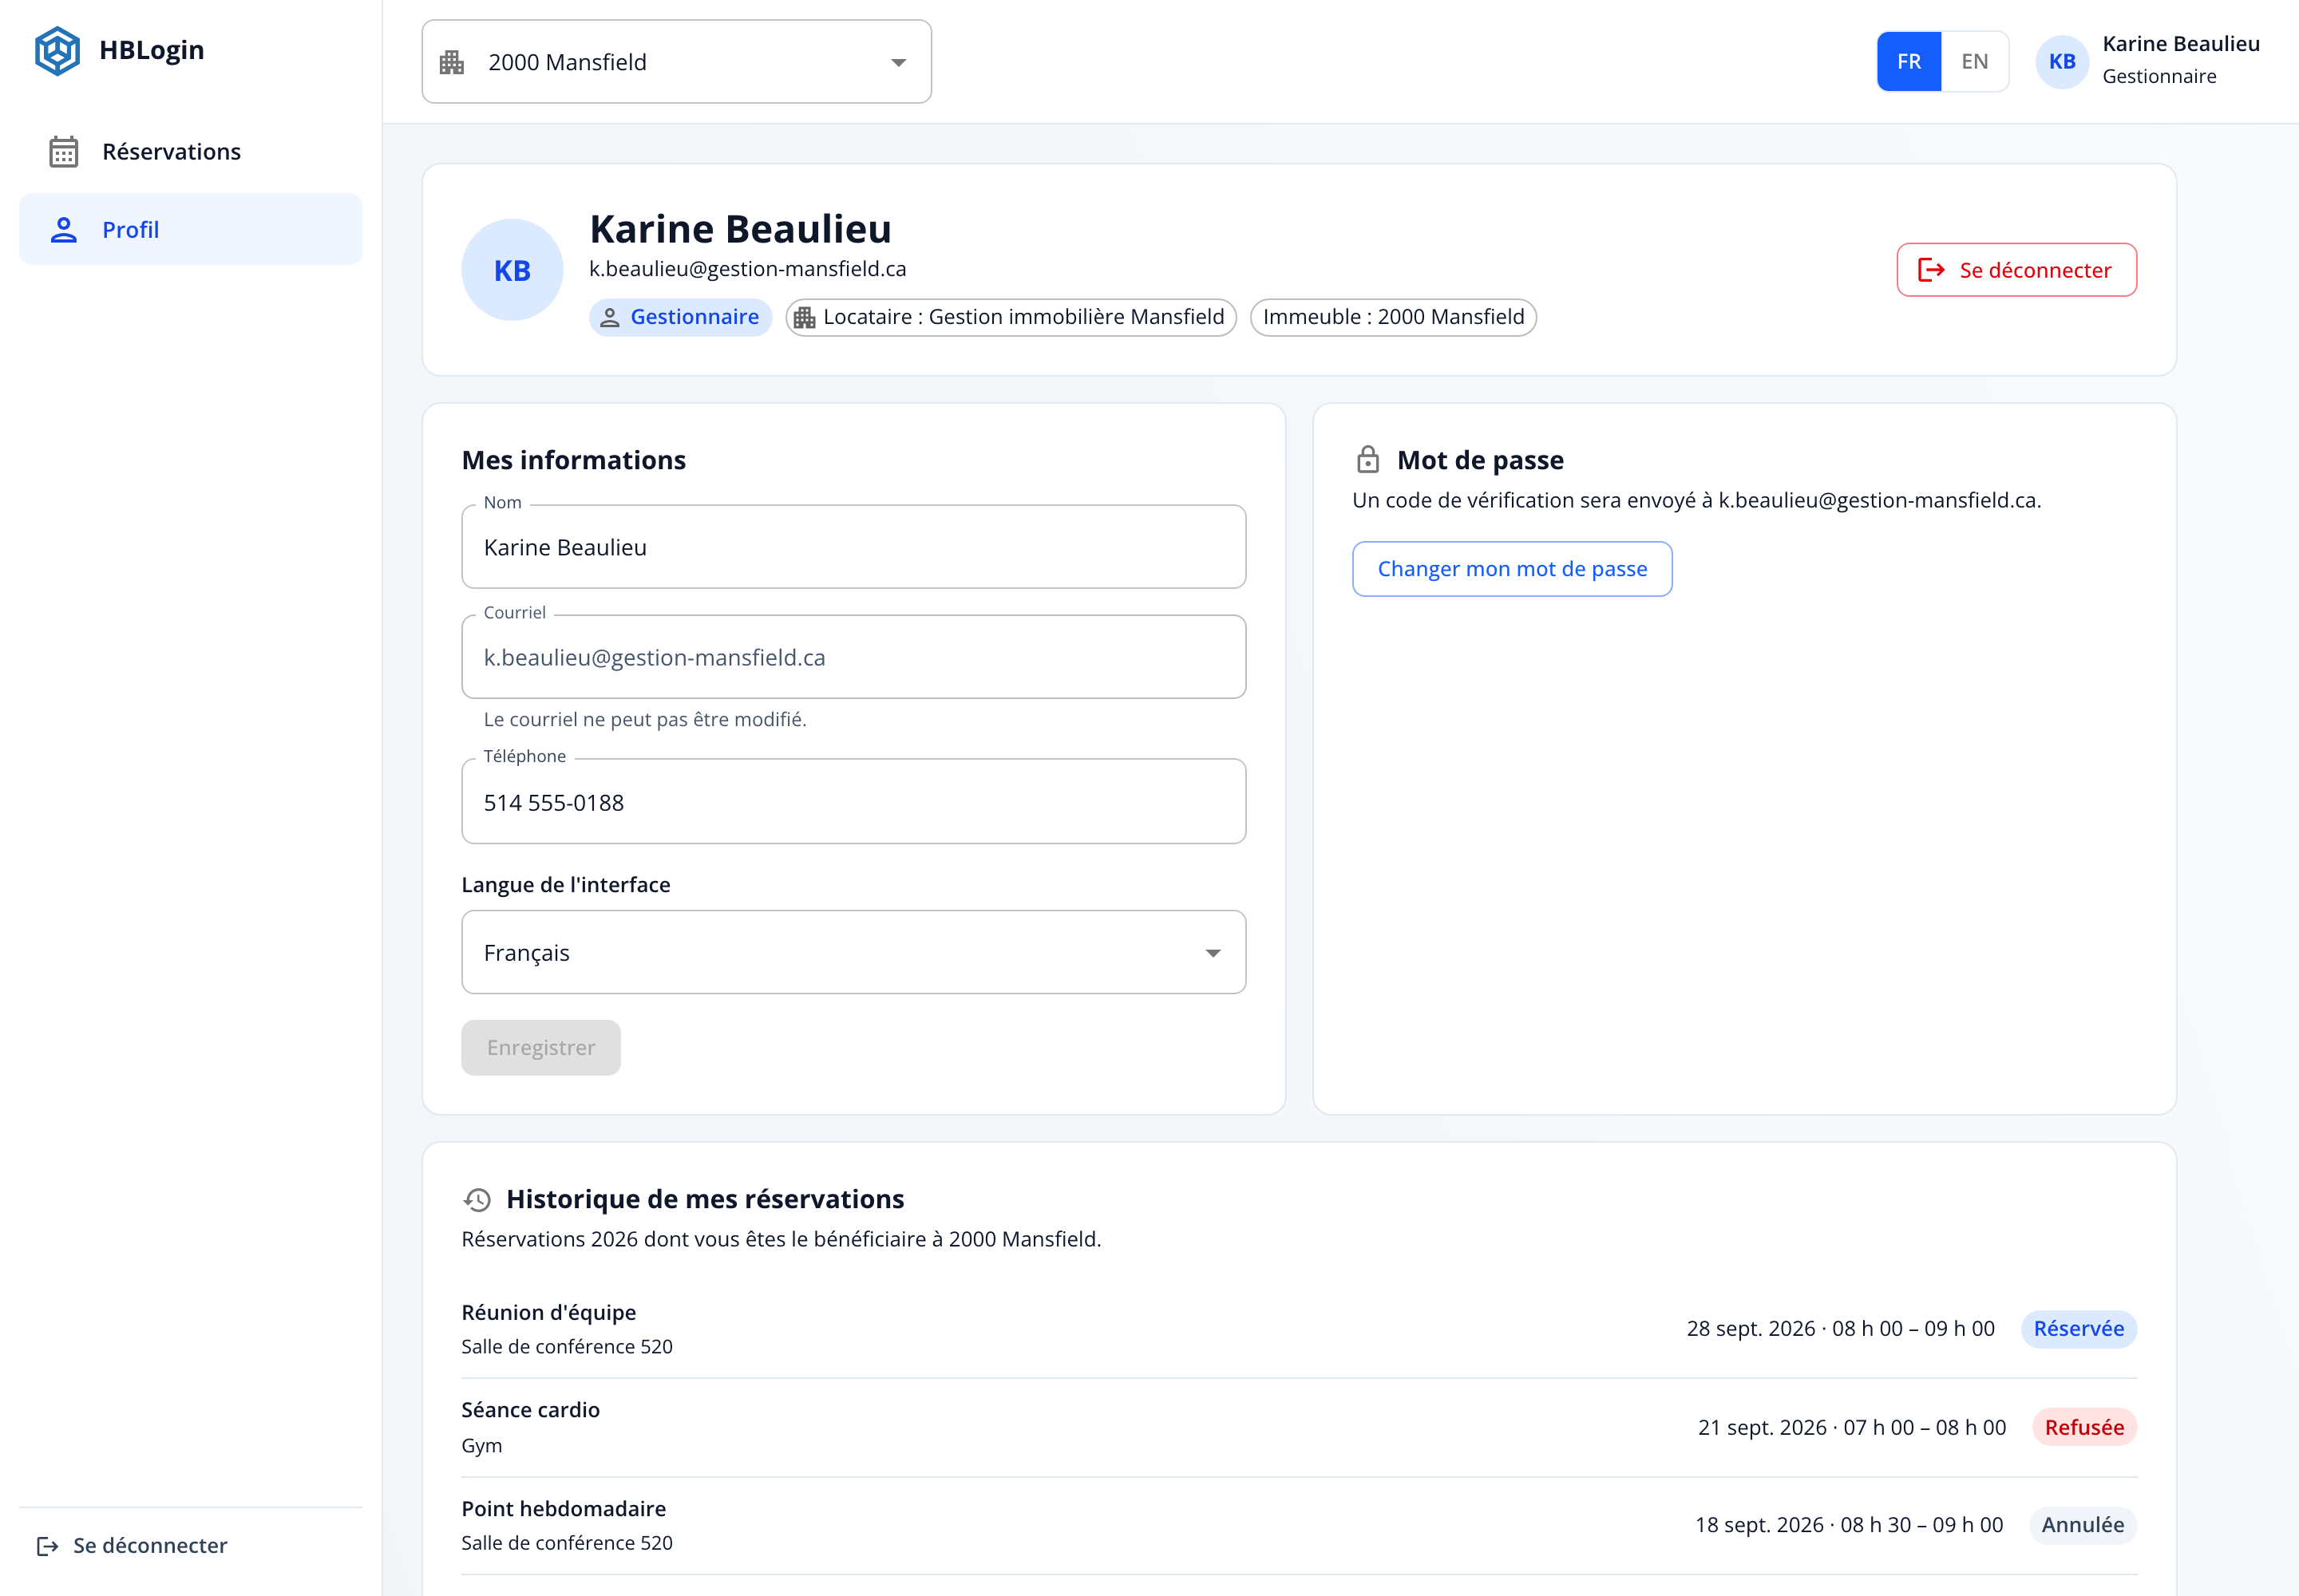Click the Point hebdomadaire reservation title
Image resolution: width=2299 pixels, height=1596 pixels.
click(x=564, y=1509)
